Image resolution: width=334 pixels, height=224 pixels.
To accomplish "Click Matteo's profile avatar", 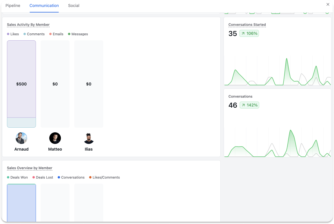I will tap(55, 138).
